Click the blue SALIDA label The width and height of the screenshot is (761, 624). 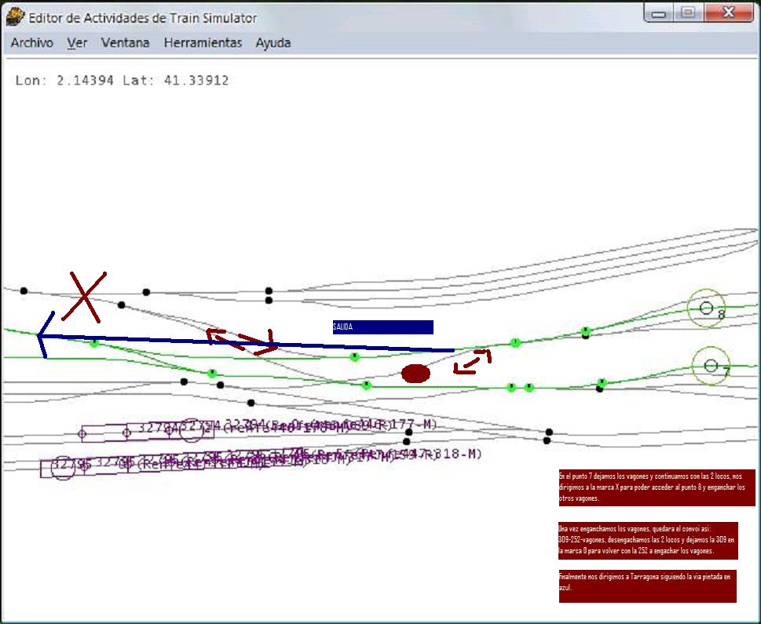pyautogui.click(x=382, y=327)
